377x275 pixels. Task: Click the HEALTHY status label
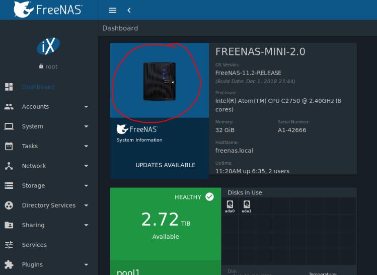pyautogui.click(x=188, y=197)
